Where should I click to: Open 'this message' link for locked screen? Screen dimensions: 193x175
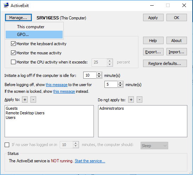pos(64,91)
